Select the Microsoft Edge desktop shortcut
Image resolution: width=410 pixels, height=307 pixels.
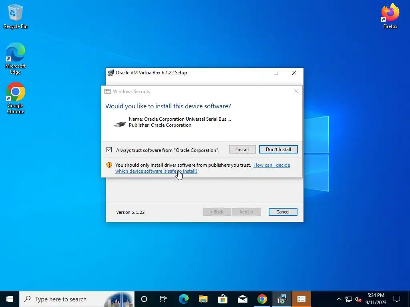coord(16,58)
